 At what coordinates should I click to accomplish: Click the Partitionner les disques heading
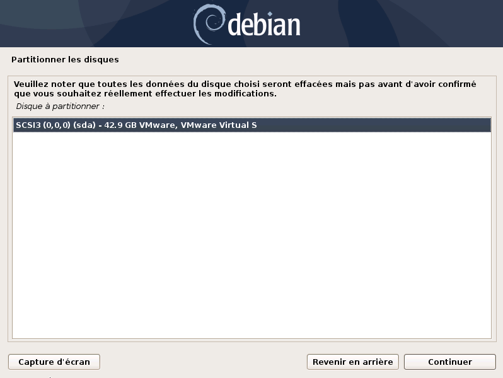[65, 60]
